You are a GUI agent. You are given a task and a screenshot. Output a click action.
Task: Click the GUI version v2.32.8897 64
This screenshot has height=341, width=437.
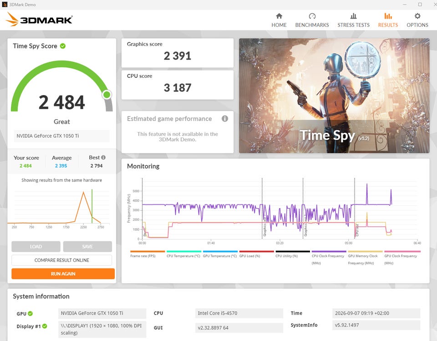pos(239,328)
